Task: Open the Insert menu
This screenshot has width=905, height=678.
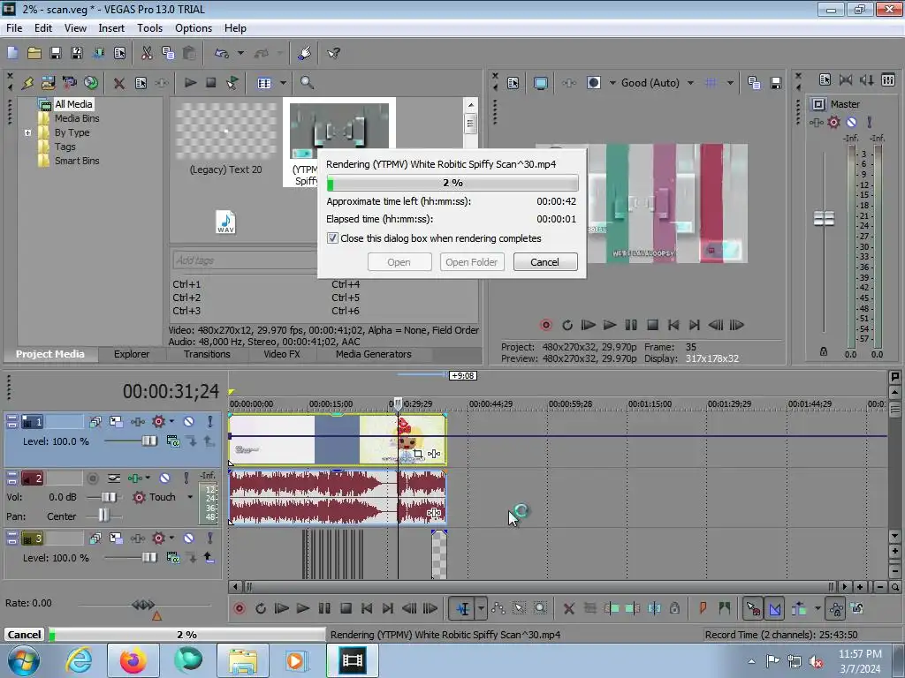Action: [111, 28]
